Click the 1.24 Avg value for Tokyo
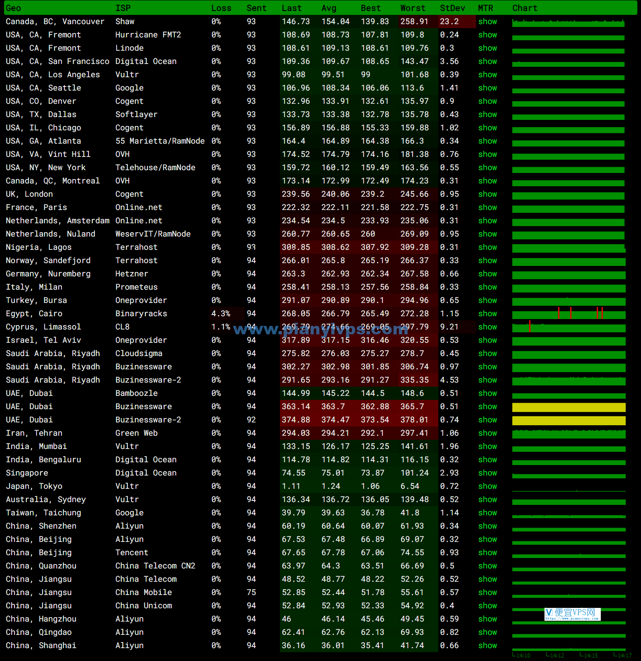This screenshot has height=661, width=641. (x=331, y=486)
